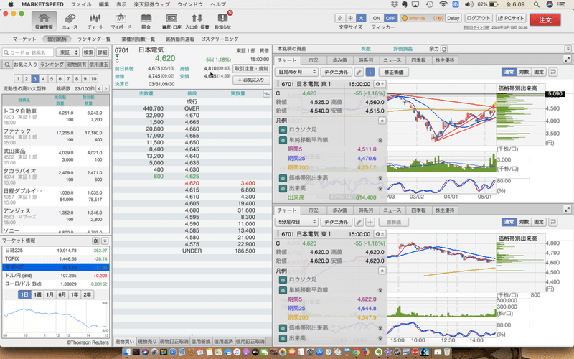Click the magnifier tab icon beside お気に入り
Screen dimensions: 574x359
pos(7,65)
